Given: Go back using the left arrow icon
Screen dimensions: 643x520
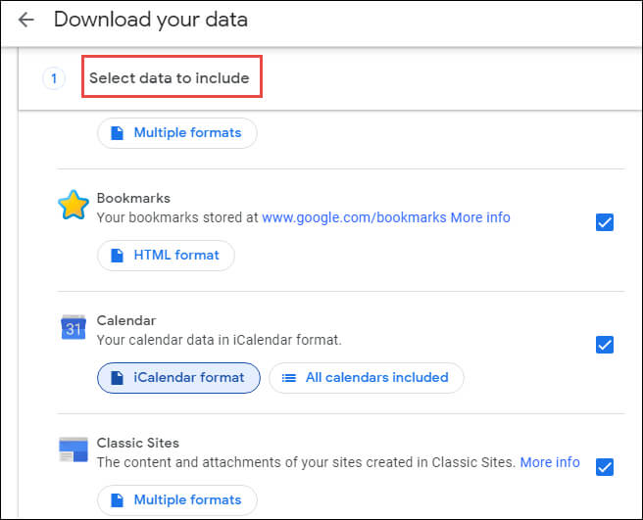Looking at the screenshot, I should (x=26, y=20).
